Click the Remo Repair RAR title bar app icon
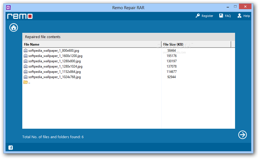This screenshot has width=259, height=159. pyautogui.click(x=8, y=8)
